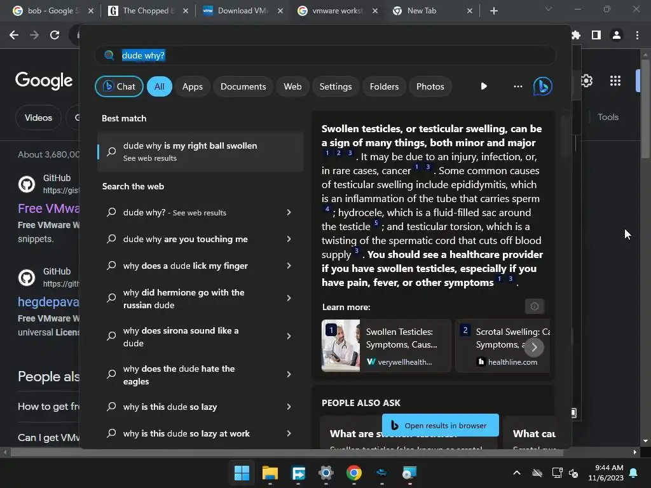Open Chrome profile avatar icon

pyautogui.click(x=617, y=35)
